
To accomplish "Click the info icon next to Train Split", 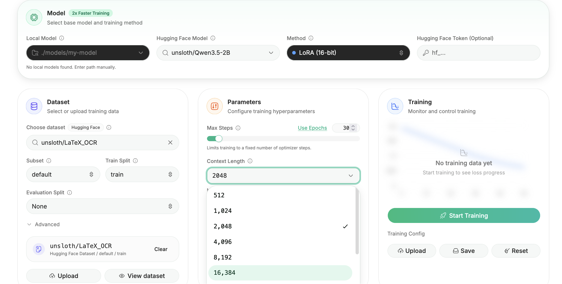I will coord(135,161).
